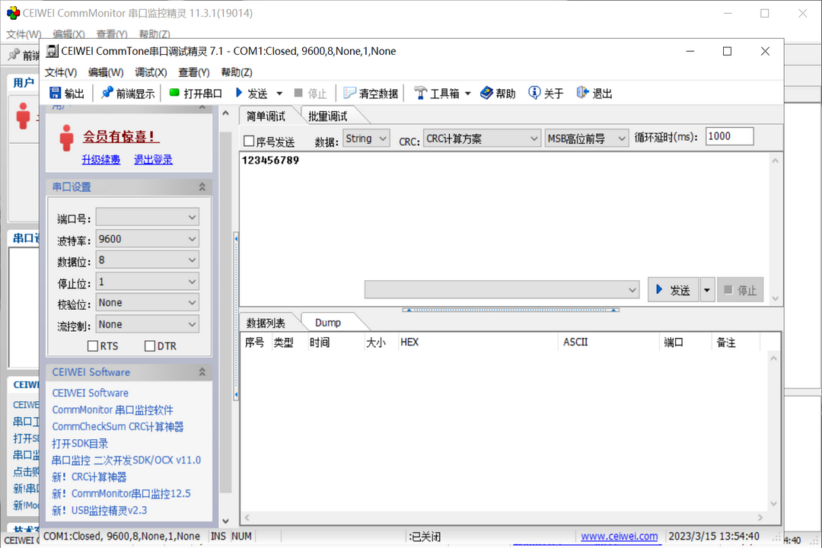The image size is (822, 548).
Task: Collapse the 串口设置 panel chevron
Action: click(x=202, y=186)
